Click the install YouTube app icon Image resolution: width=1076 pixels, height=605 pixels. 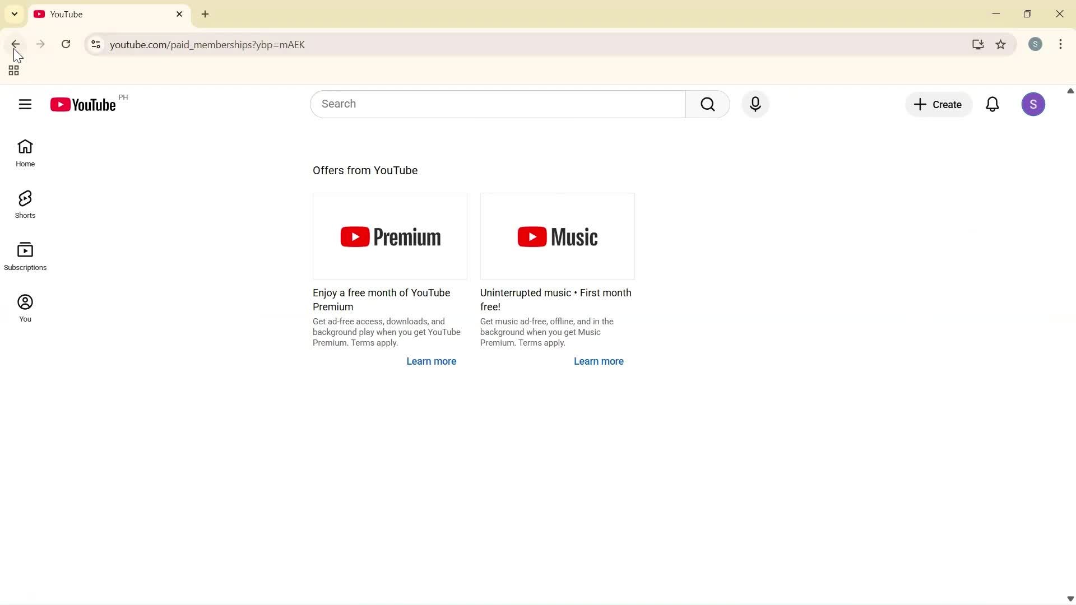pyautogui.click(x=978, y=44)
